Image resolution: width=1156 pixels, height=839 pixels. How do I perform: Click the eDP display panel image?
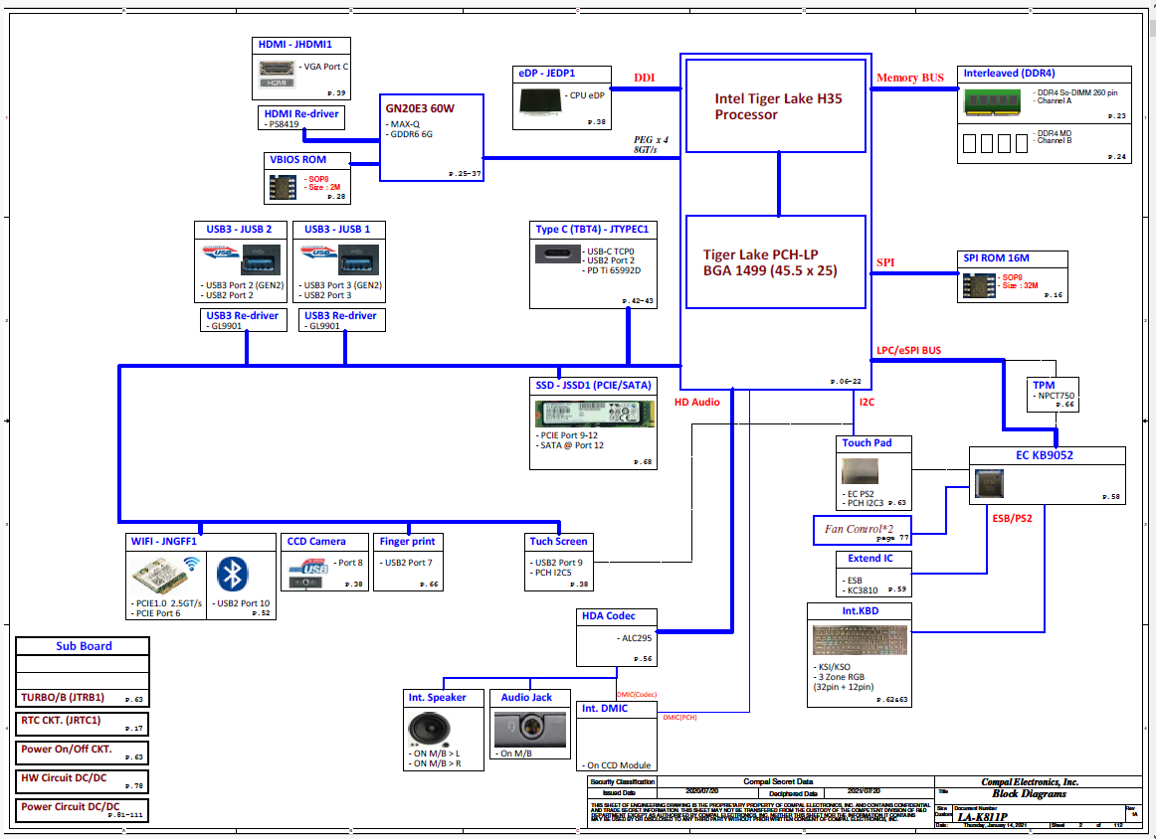540,101
